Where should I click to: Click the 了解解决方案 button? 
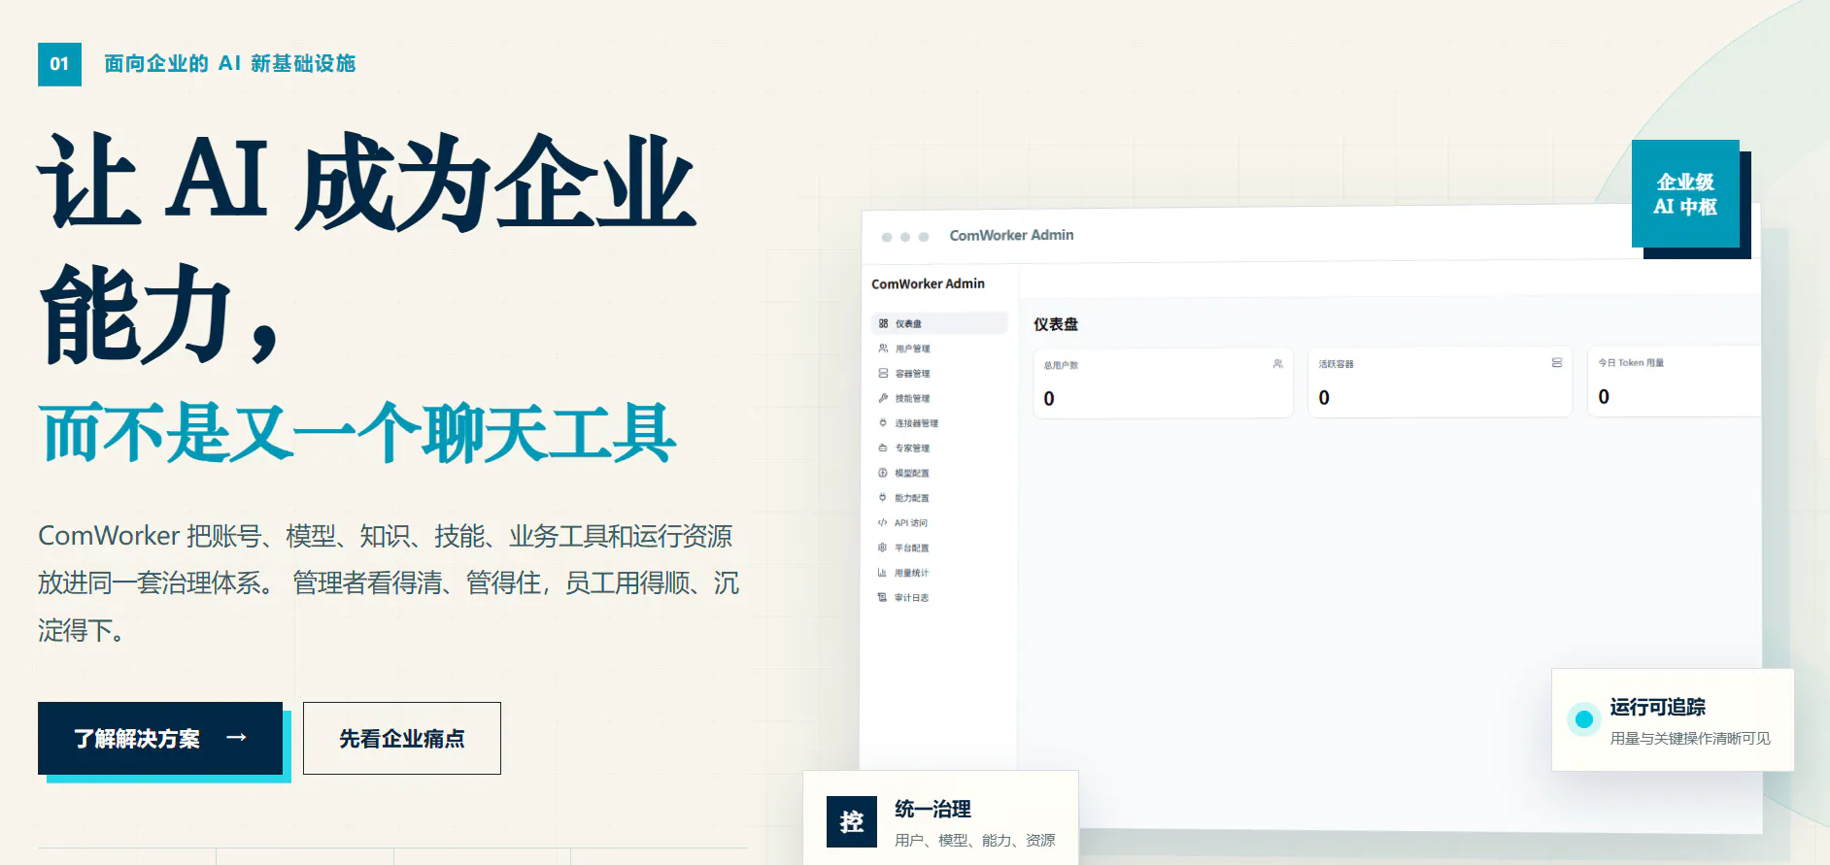(160, 738)
